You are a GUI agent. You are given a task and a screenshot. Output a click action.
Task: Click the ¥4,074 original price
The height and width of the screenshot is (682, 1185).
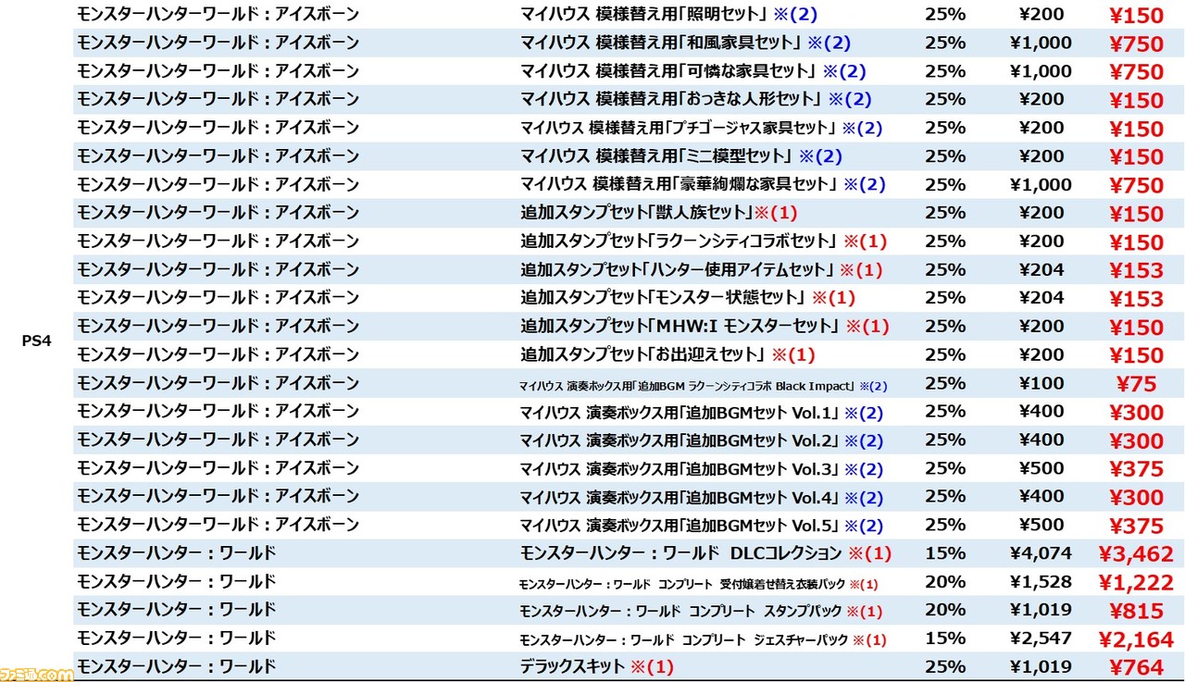click(1042, 553)
